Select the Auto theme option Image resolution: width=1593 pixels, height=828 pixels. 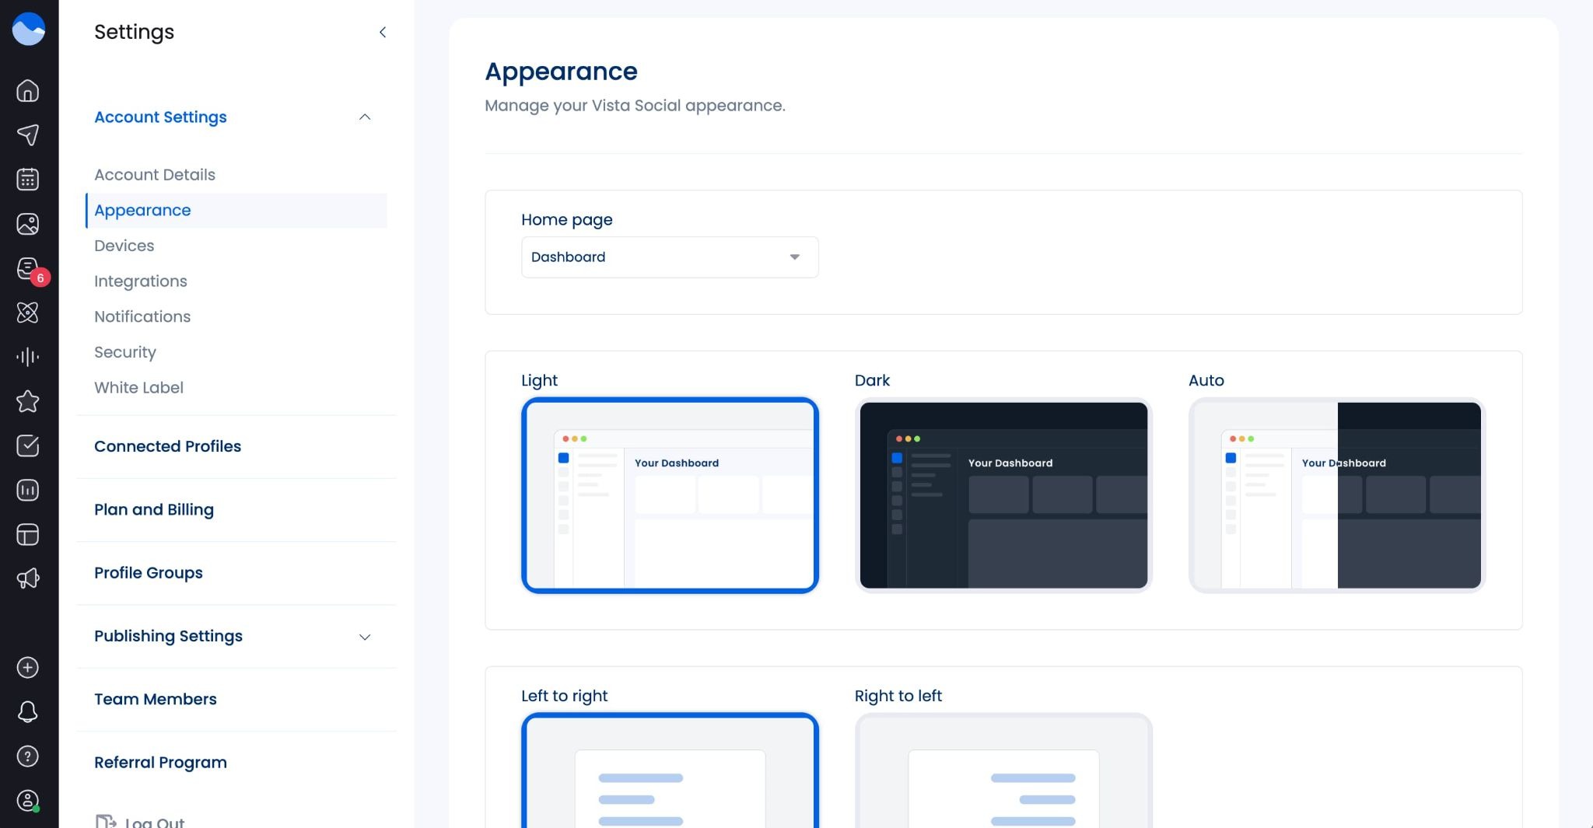point(1336,495)
